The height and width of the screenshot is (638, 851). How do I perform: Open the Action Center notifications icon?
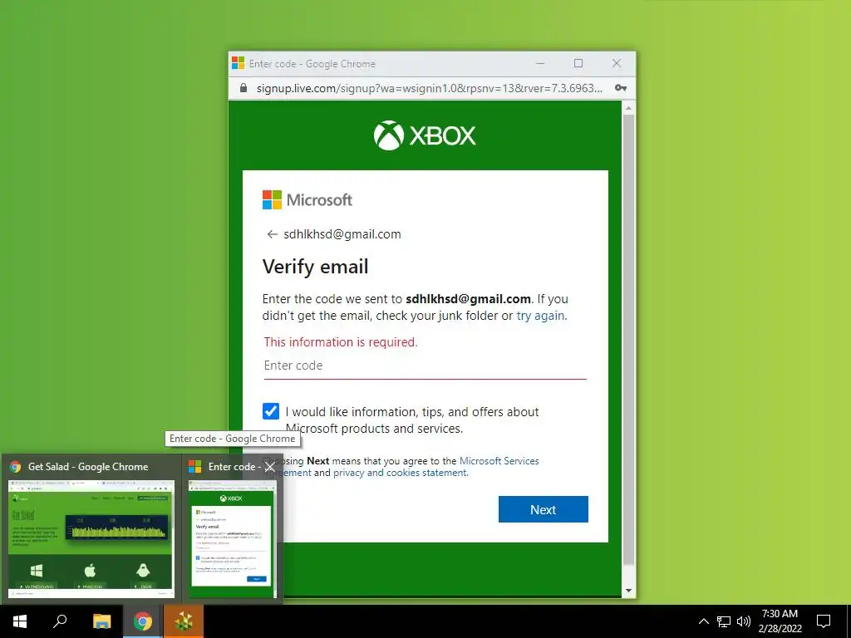pyautogui.click(x=824, y=621)
